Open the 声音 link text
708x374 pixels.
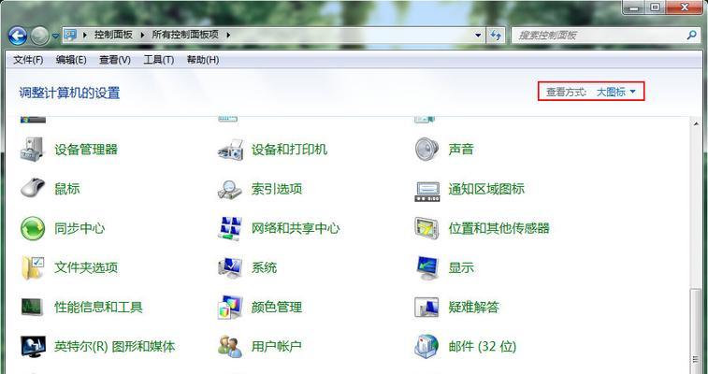(x=461, y=150)
